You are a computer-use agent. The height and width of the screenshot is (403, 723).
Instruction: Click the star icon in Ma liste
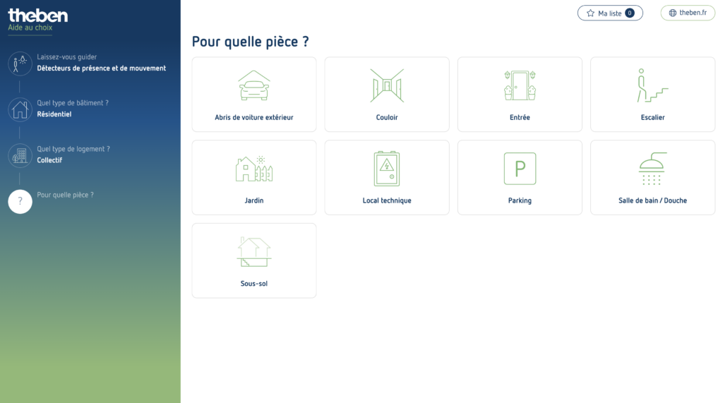click(591, 13)
